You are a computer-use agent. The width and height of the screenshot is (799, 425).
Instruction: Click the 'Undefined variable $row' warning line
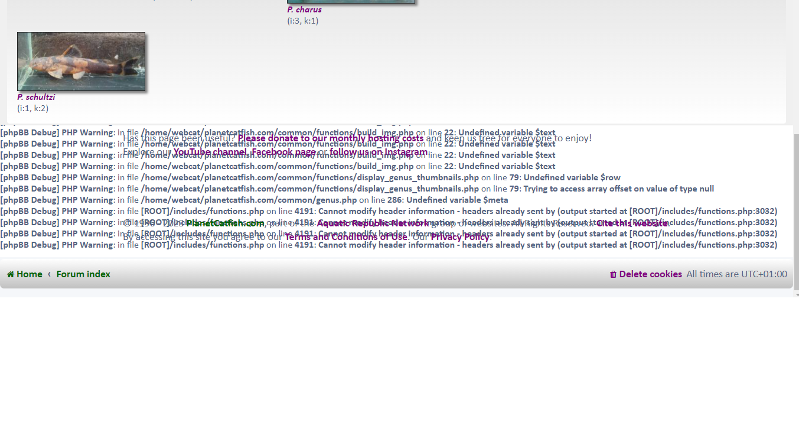[x=310, y=177]
